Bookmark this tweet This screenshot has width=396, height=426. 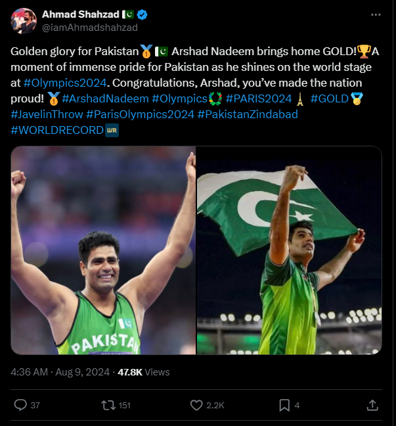[284, 405]
